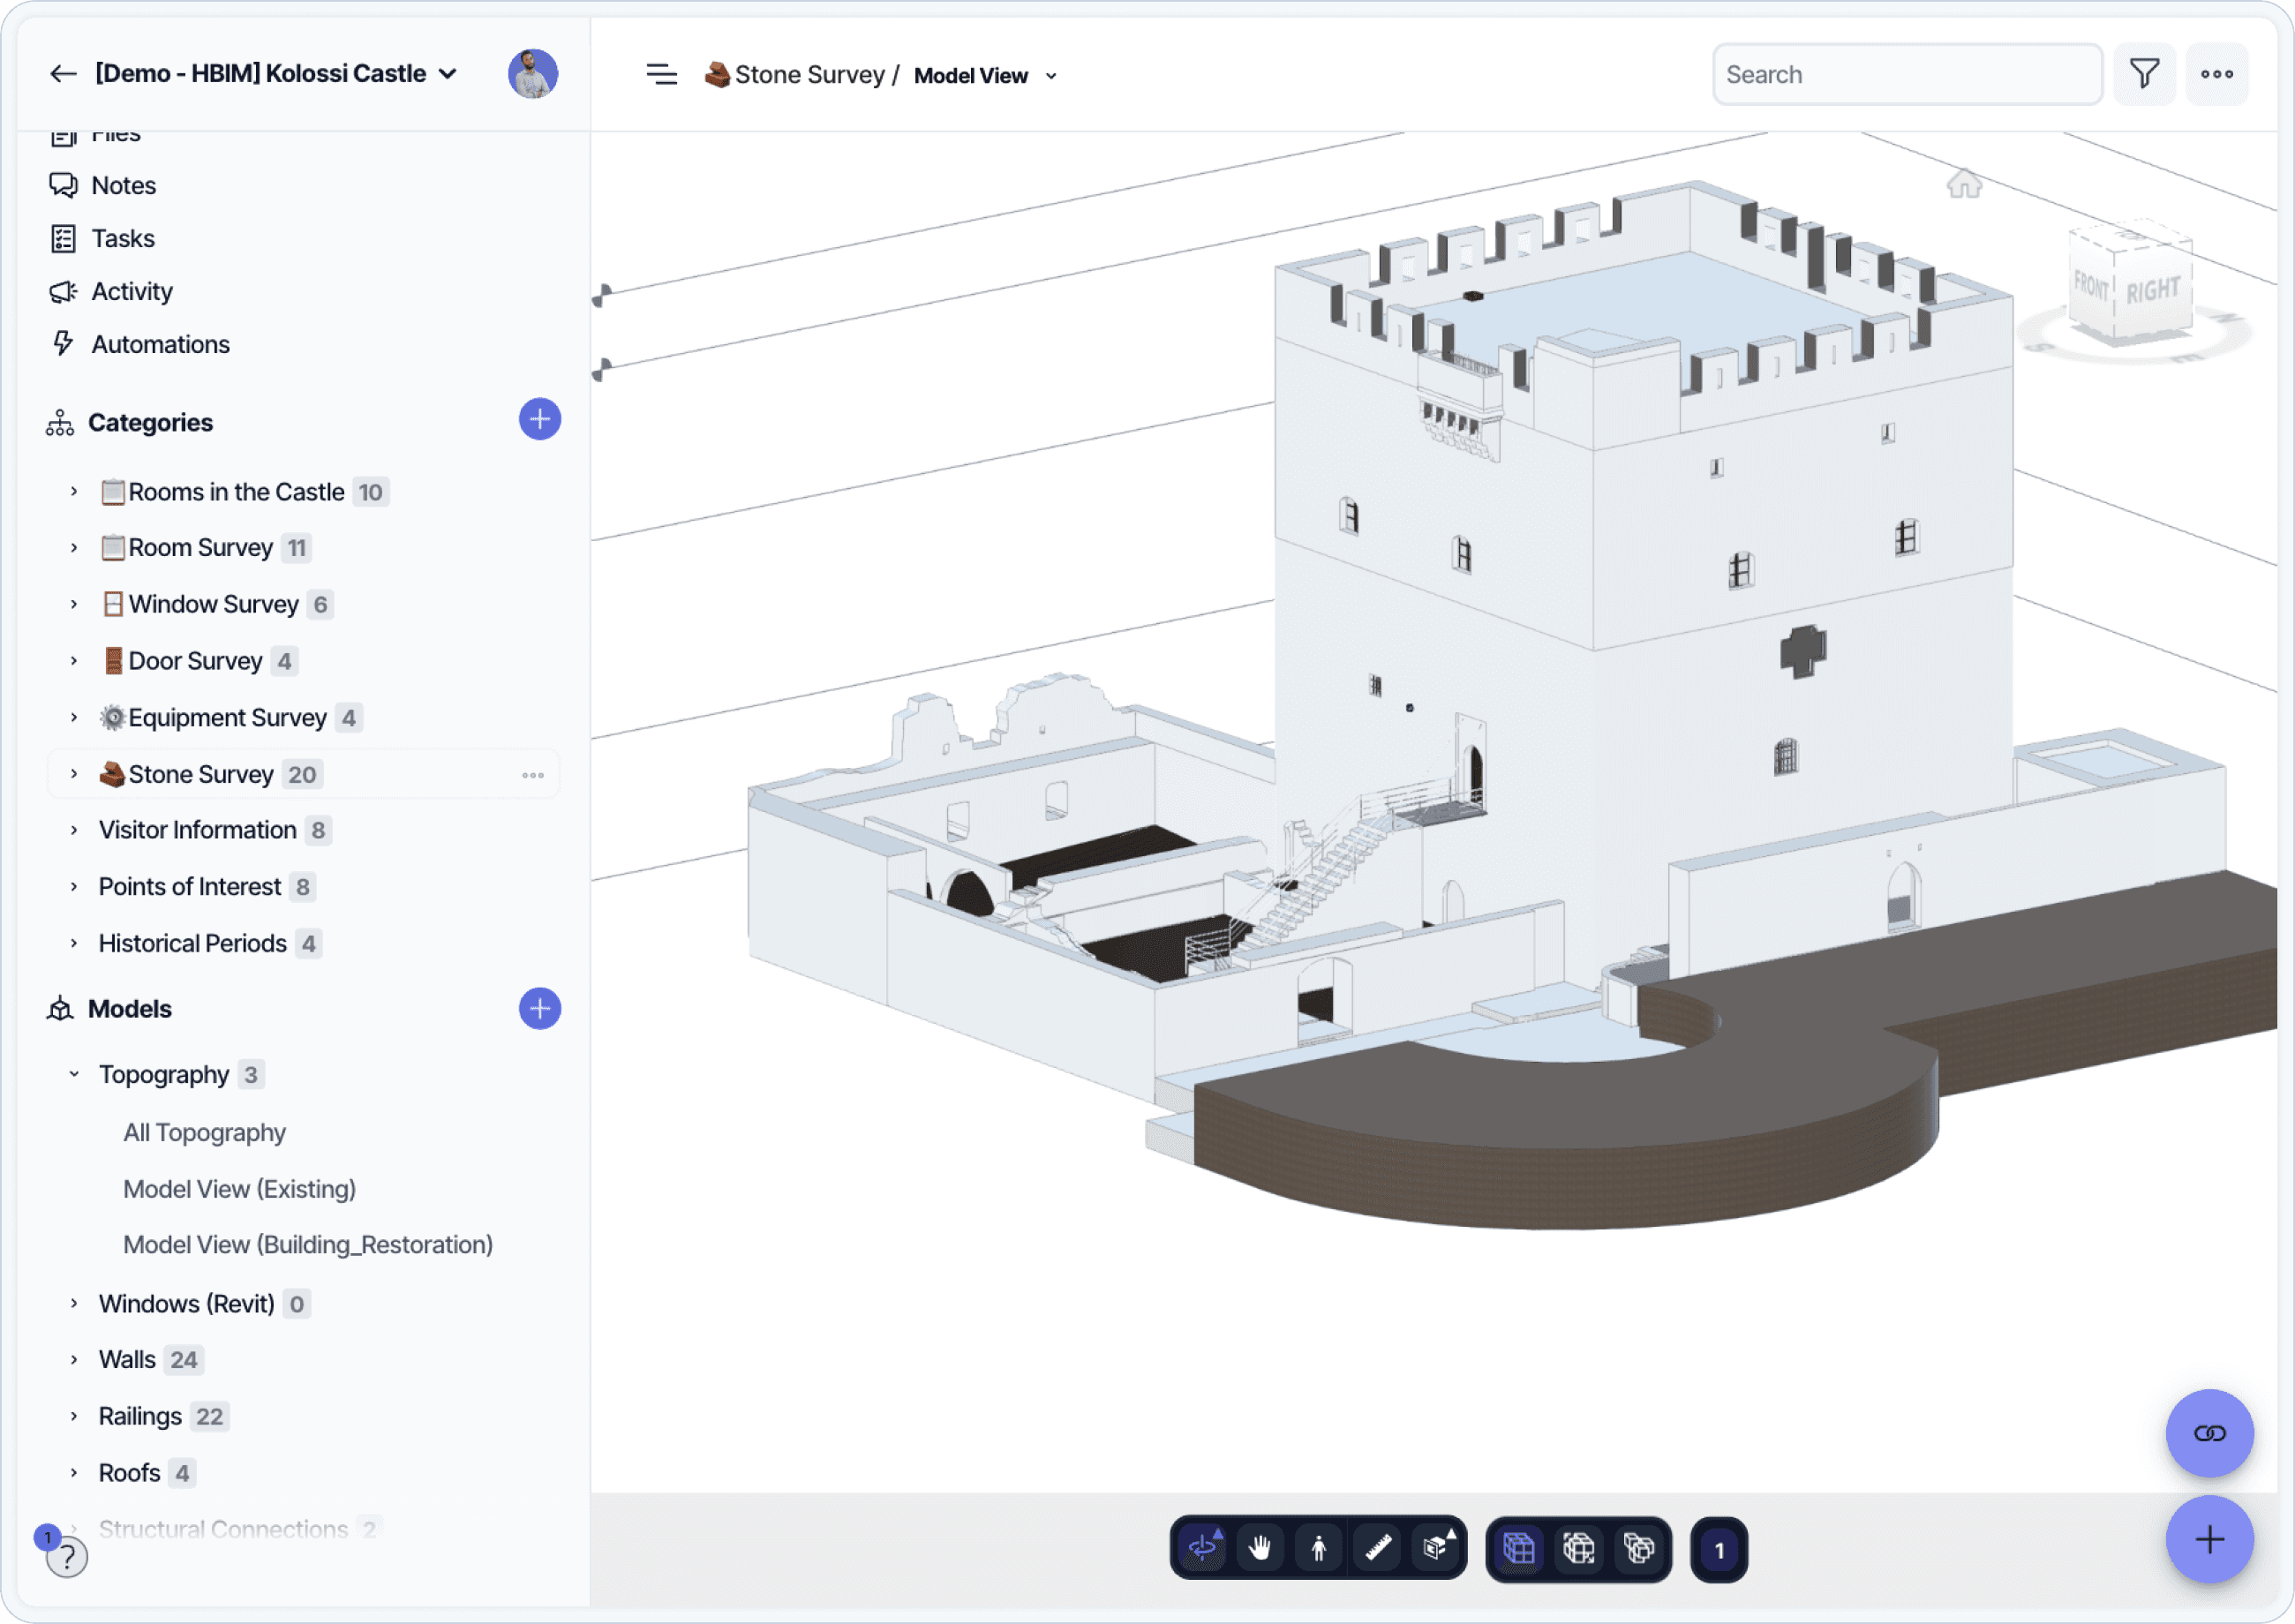
Task: Open Model View (Existing) under Topography
Action: pos(239,1188)
